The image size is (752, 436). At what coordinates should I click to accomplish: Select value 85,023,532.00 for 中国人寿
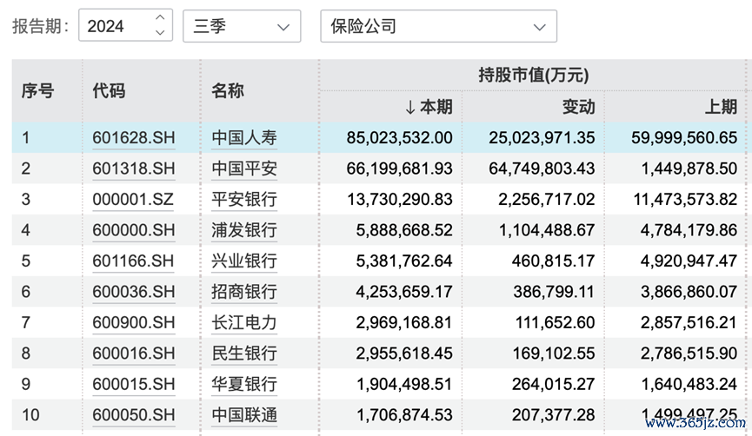pos(400,138)
